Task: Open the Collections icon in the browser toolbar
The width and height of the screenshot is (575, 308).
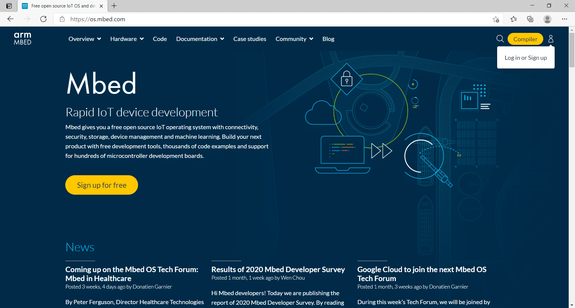Action: coord(530,19)
